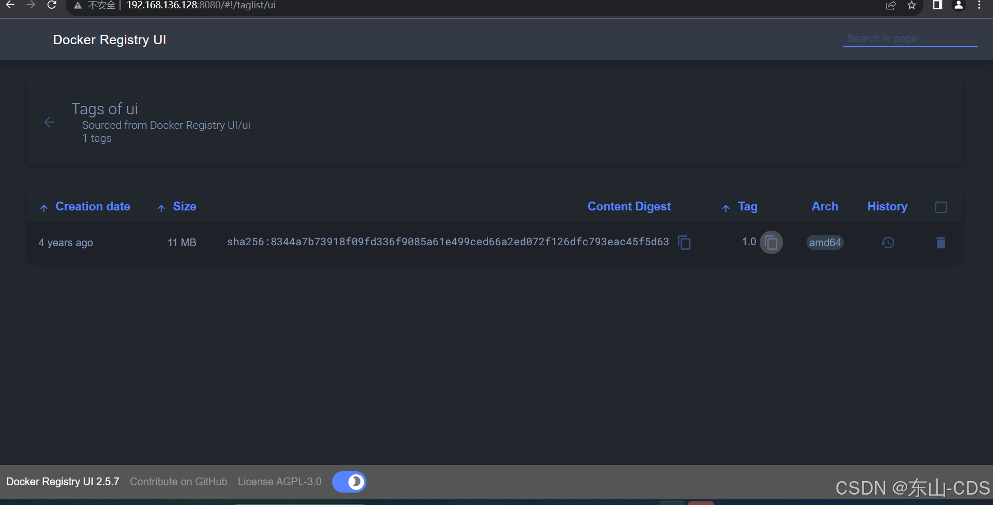This screenshot has width=993, height=505.
Task: Click the Content Digest column header
Action: (x=629, y=207)
